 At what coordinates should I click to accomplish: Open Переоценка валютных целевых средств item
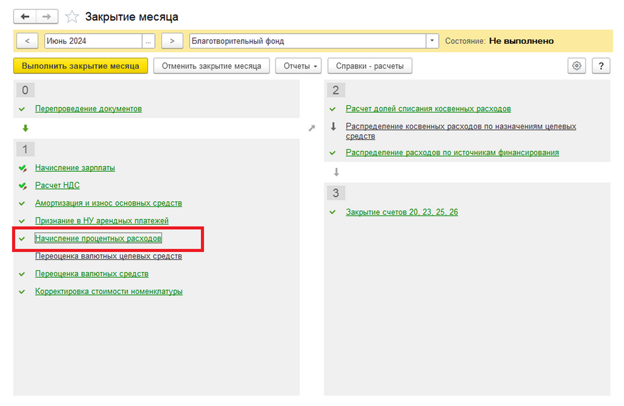tap(108, 256)
